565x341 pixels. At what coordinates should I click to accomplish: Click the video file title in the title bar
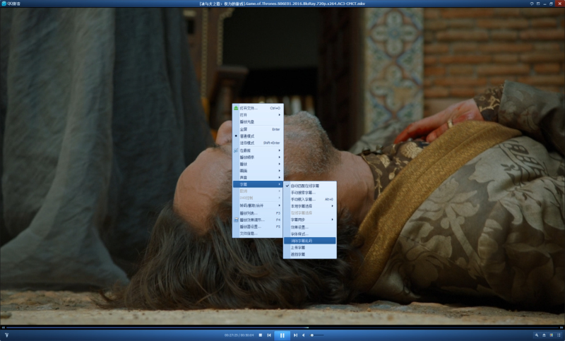282,4
